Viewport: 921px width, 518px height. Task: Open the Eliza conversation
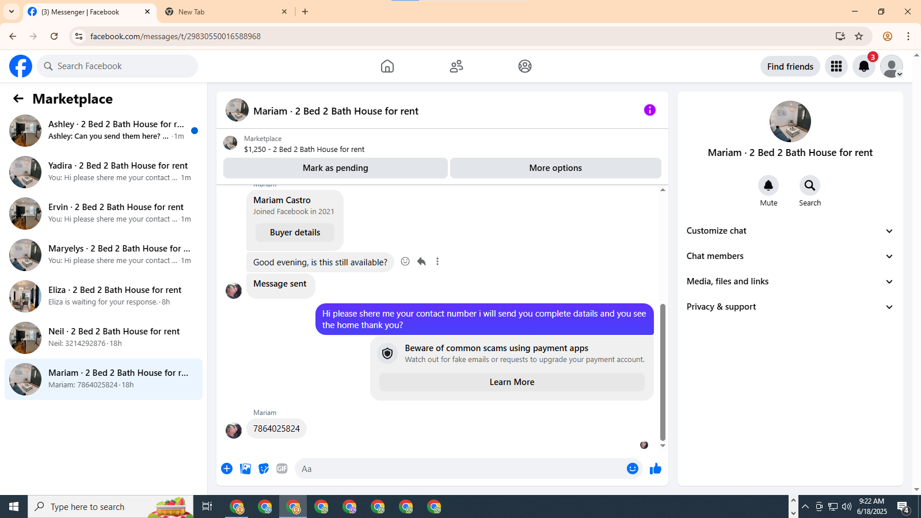tap(104, 296)
